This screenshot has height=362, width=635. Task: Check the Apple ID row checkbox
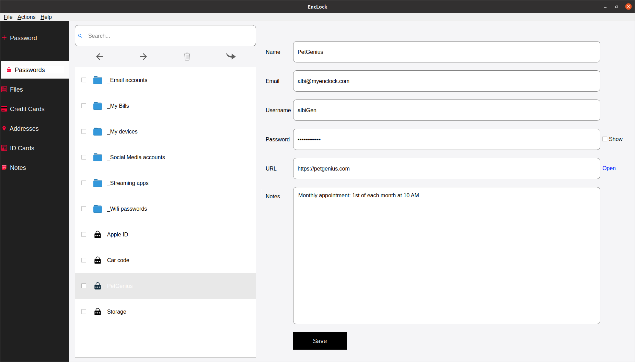[84, 234]
